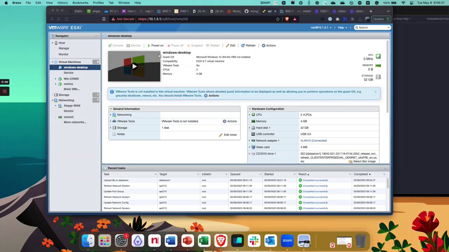Open the Actions gear in the toolbar

pos(269,45)
